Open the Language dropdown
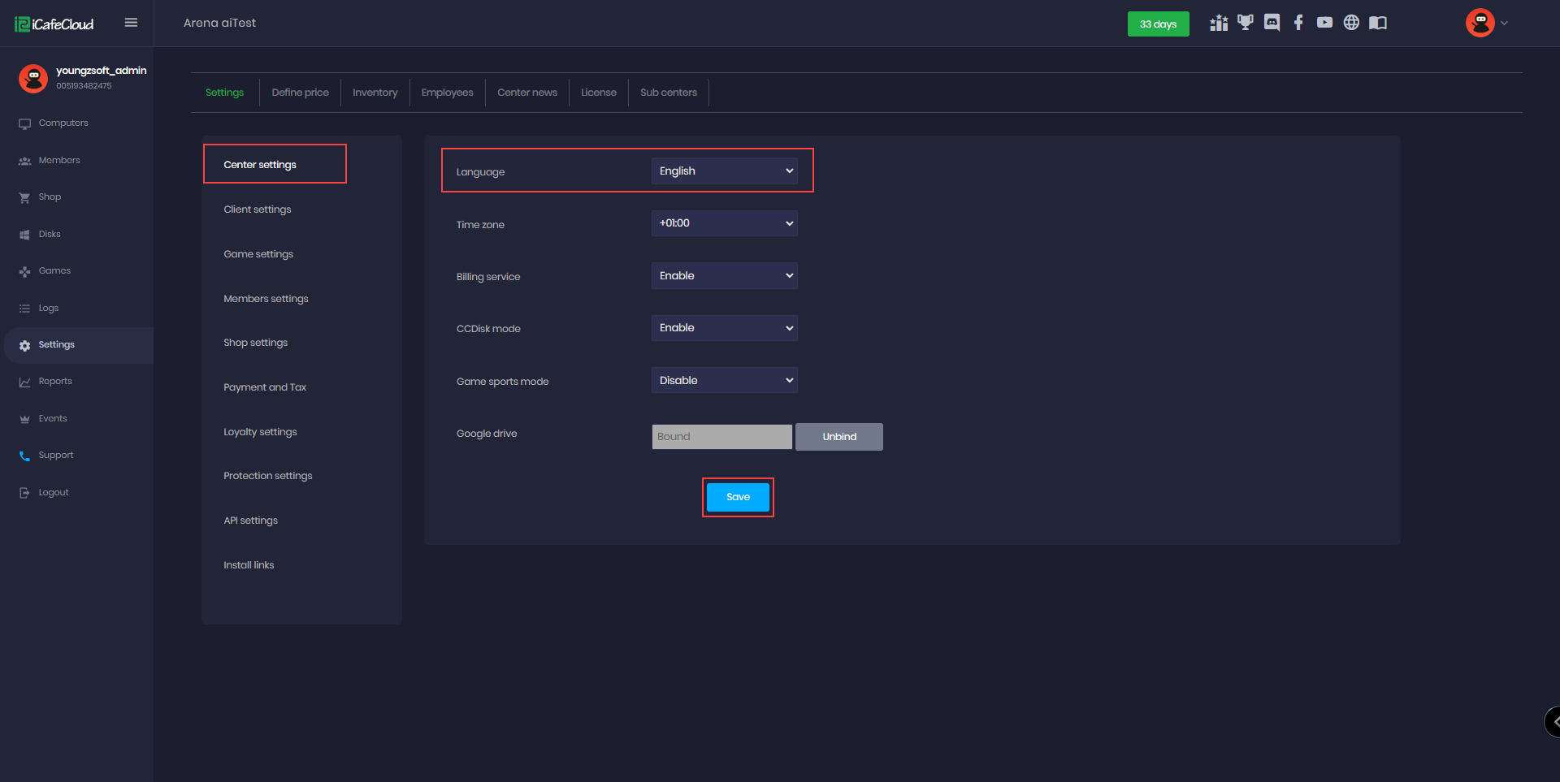 tap(724, 171)
